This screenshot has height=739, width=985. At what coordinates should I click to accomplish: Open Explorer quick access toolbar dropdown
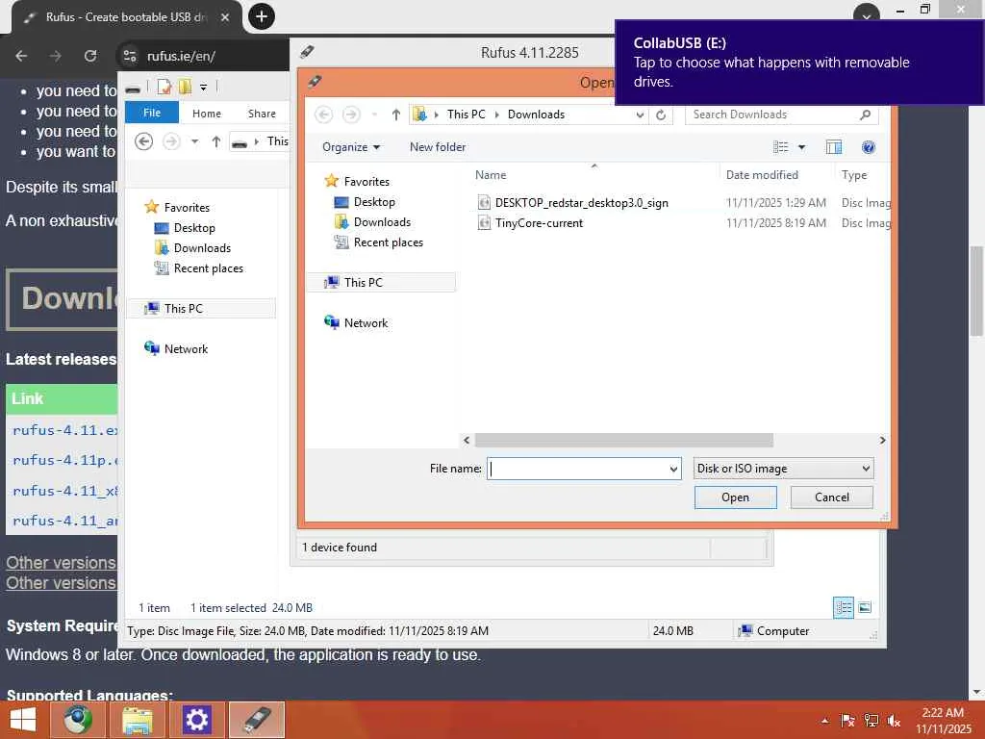204,87
